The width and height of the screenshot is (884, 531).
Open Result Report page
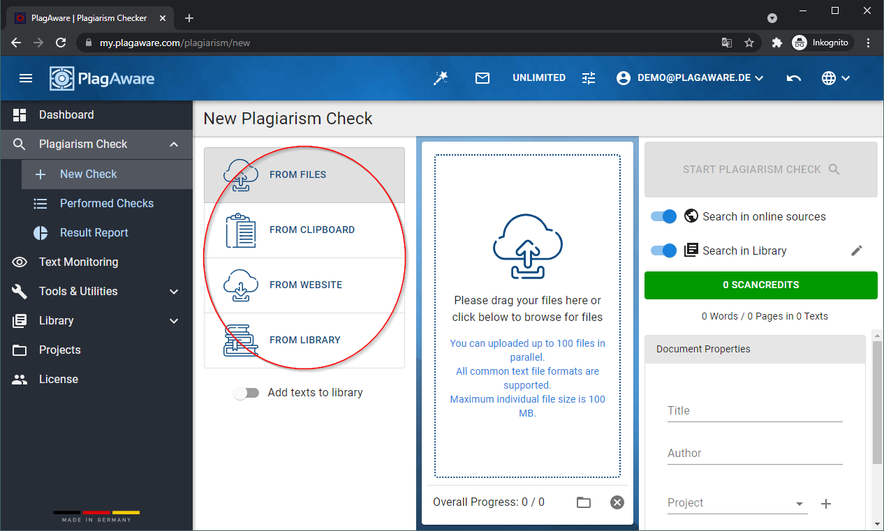click(x=107, y=232)
